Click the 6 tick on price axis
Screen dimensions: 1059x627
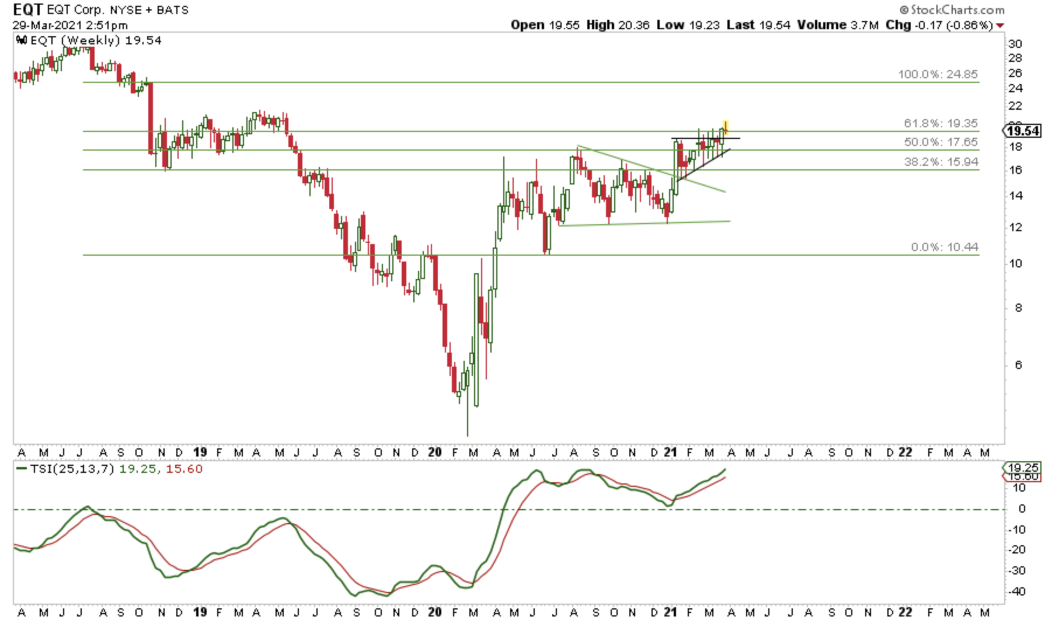pos(1018,365)
